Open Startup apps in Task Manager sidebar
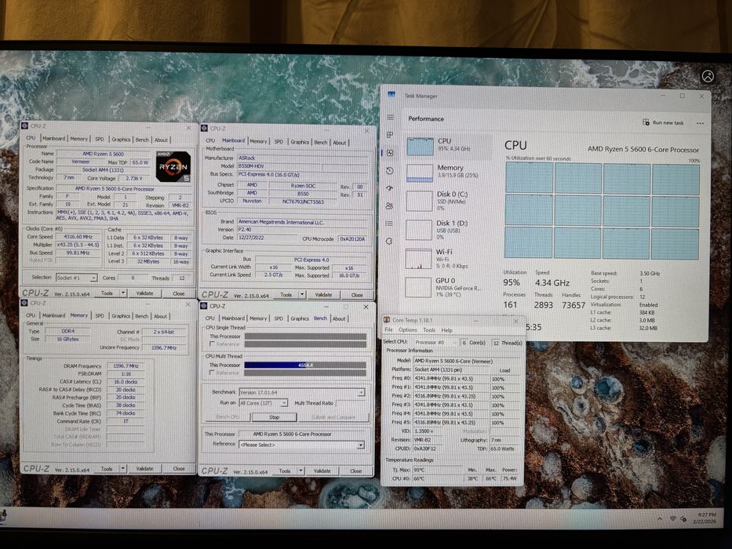The image size is (732, 549). point(390,188)
